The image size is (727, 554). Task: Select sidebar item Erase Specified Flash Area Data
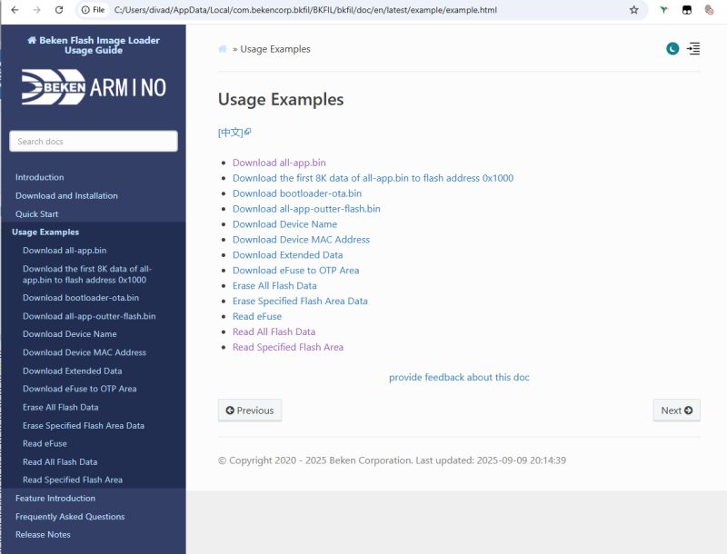84,426
